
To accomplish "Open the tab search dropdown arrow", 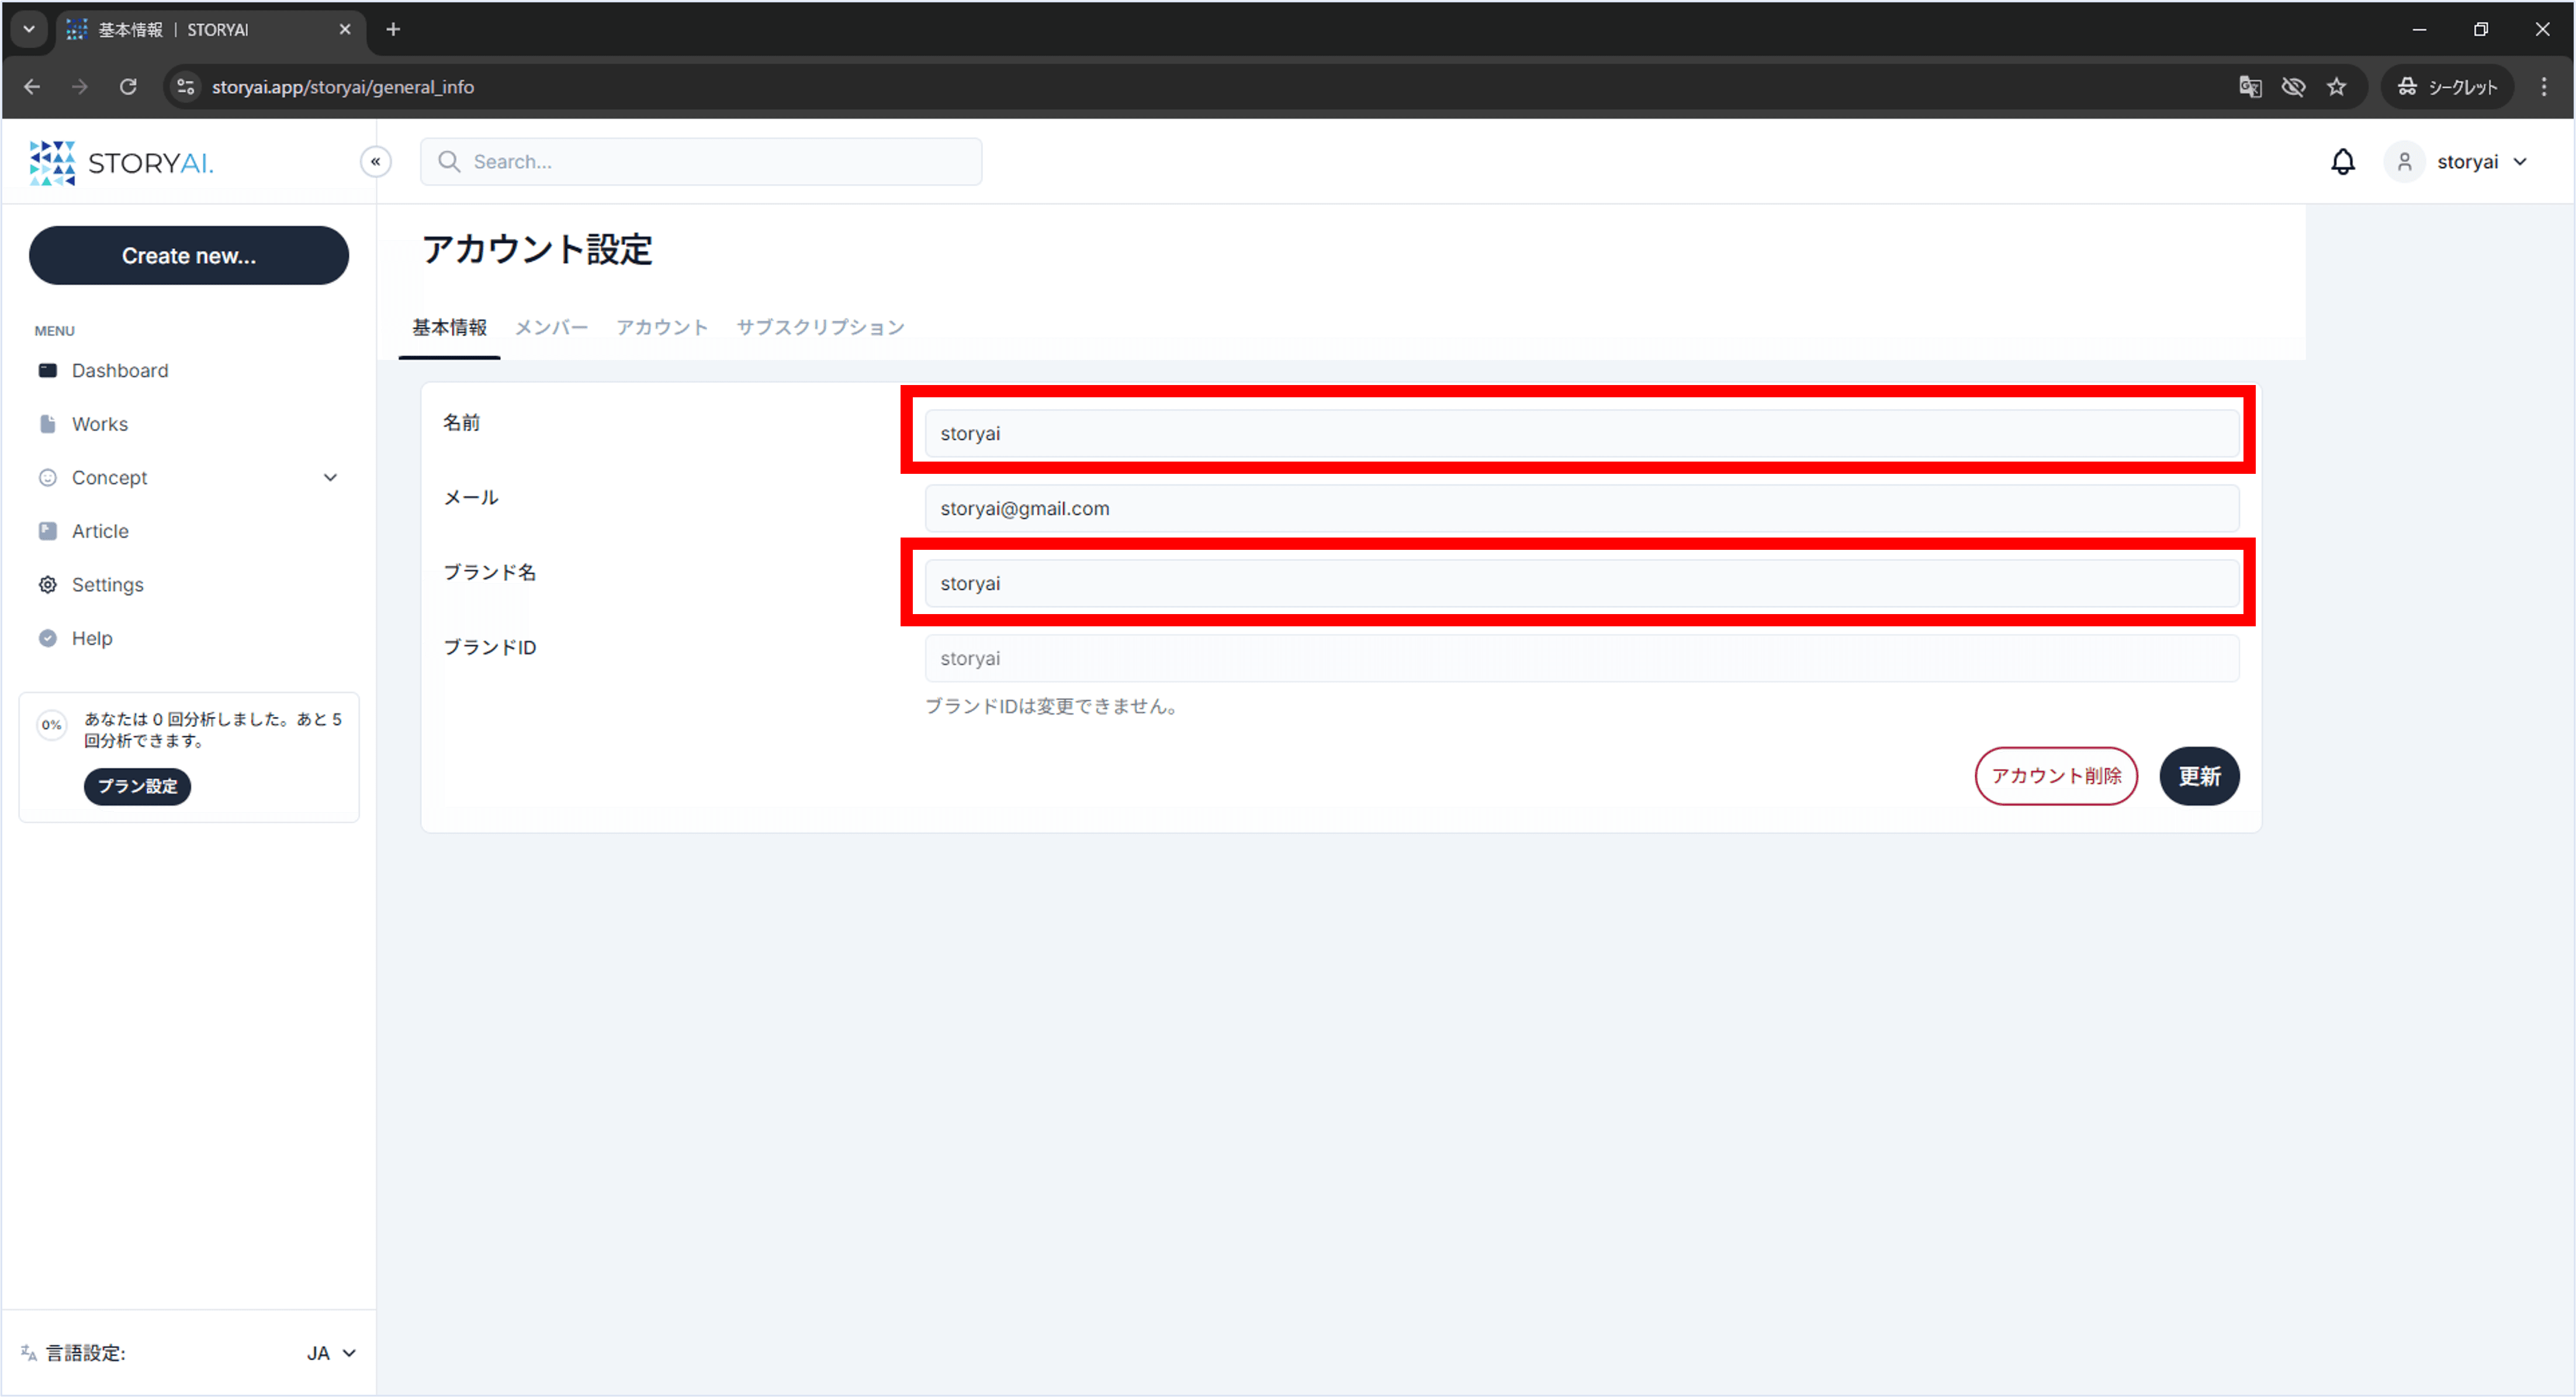I will pos(29,29).
